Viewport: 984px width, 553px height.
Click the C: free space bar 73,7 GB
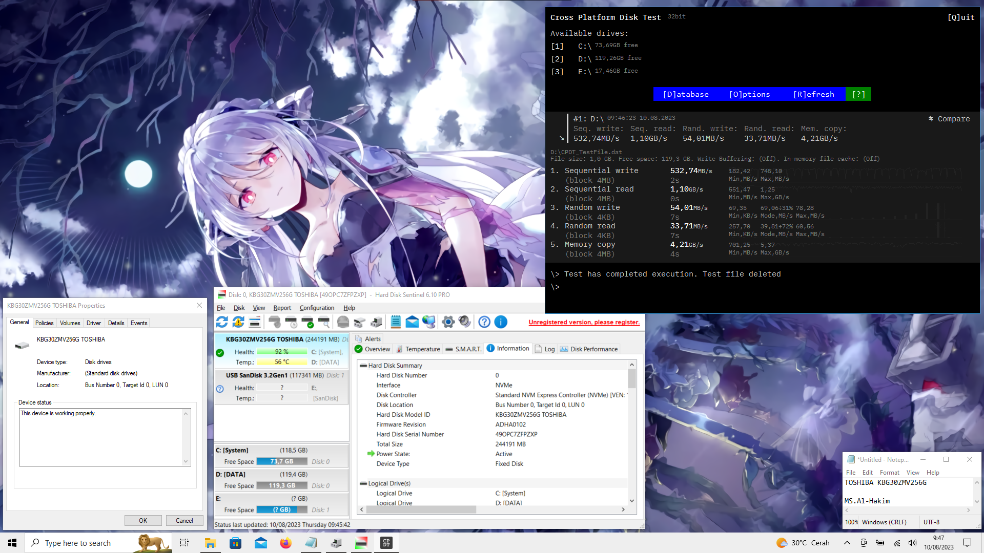(282, 461)
